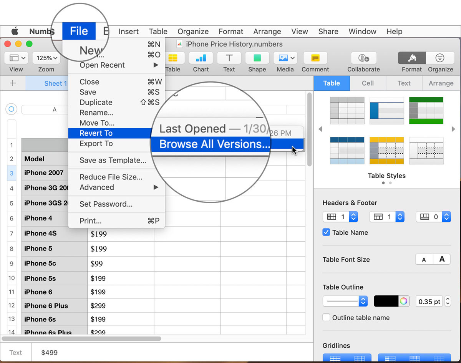Open the Organize panel icon

(x=440, y=58)
